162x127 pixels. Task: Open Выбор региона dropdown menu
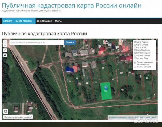tap(25, 21)
